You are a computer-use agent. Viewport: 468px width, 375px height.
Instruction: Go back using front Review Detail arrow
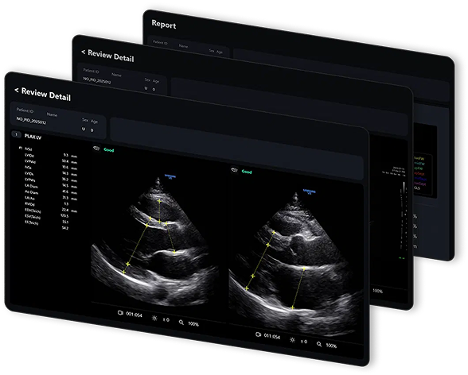coord(17,90)
